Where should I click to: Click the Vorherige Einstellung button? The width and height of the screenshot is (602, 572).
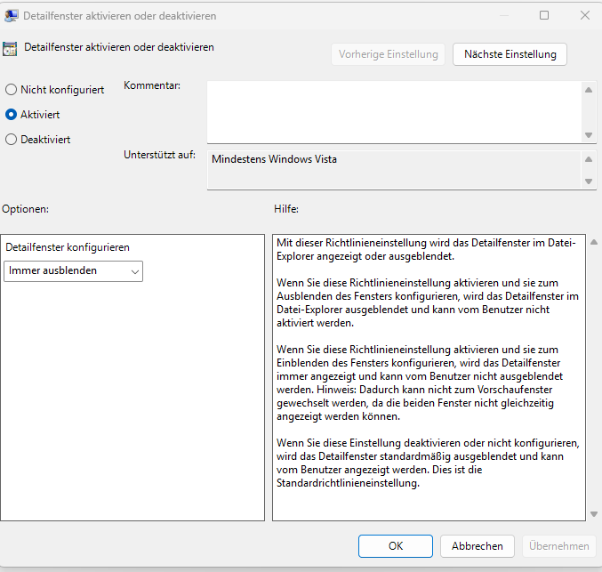pos(389,54)
